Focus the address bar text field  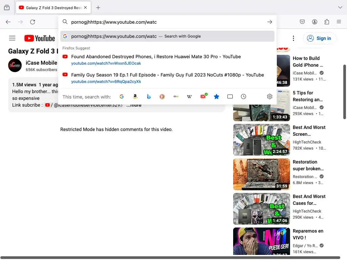[x=167, y=22]
